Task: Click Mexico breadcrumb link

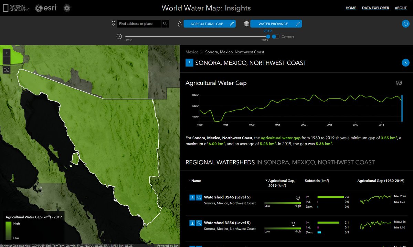Action: 192,52
